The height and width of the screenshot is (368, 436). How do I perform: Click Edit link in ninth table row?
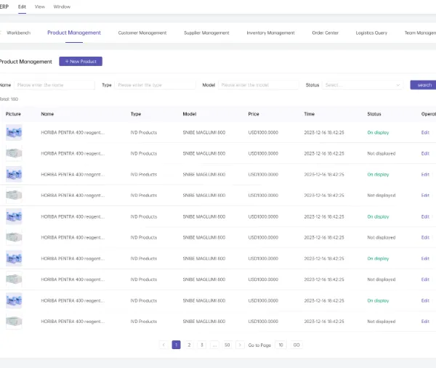(425, 300)
